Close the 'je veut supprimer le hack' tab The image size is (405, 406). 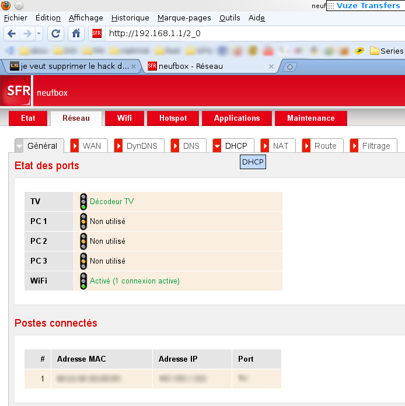pos(134,66)
